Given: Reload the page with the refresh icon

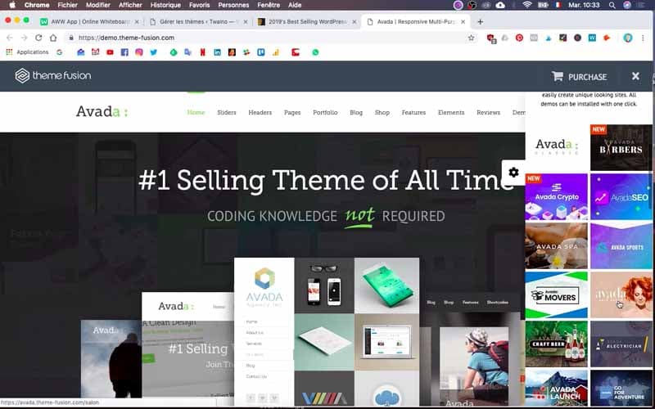Looking at the screenshot, I should [x=38, y=38].
